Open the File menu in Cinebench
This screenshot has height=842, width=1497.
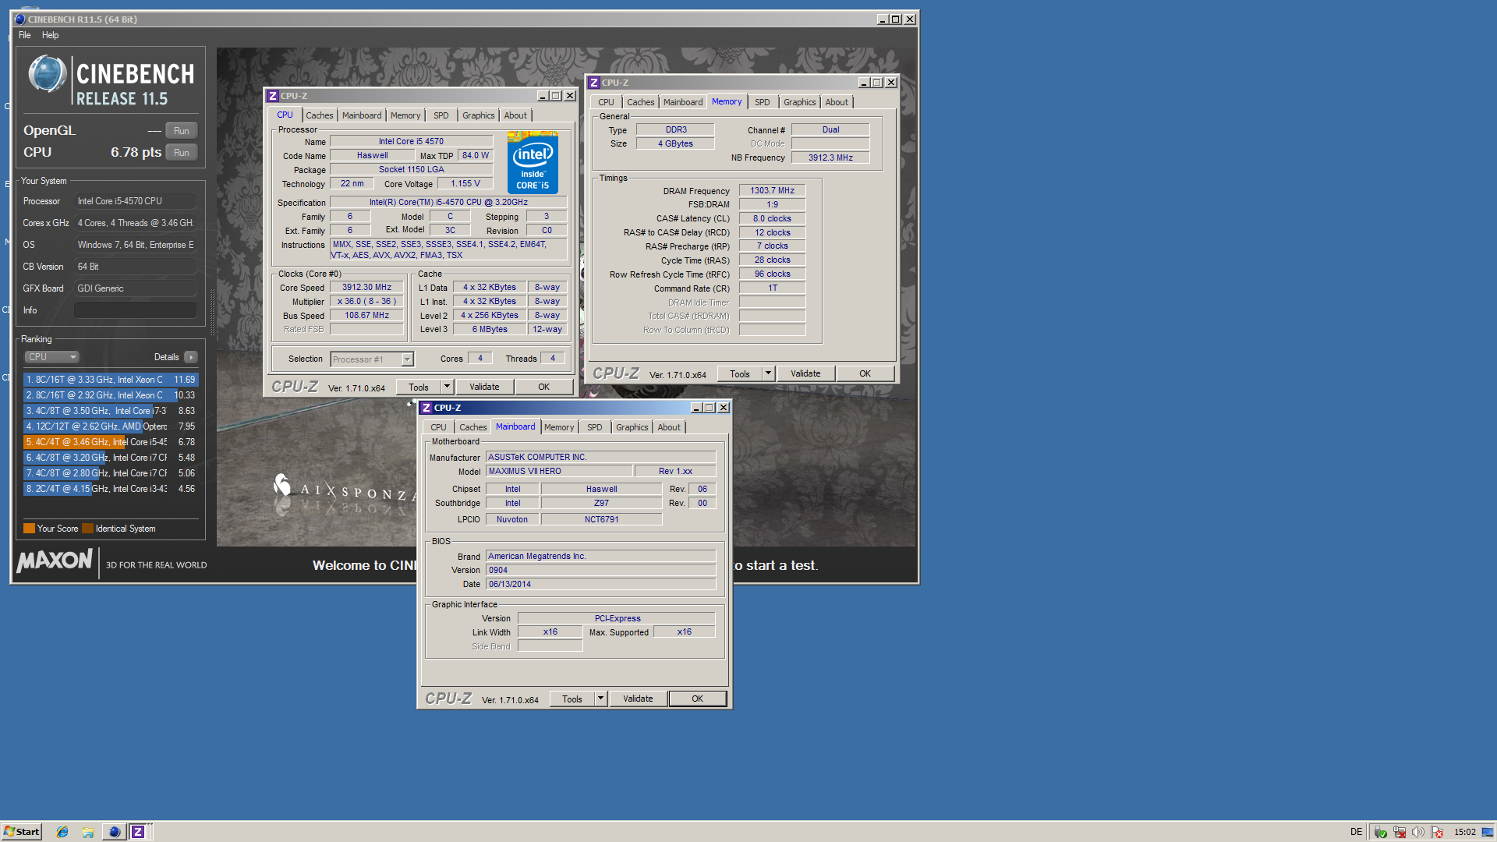click(x=25, y=35)
